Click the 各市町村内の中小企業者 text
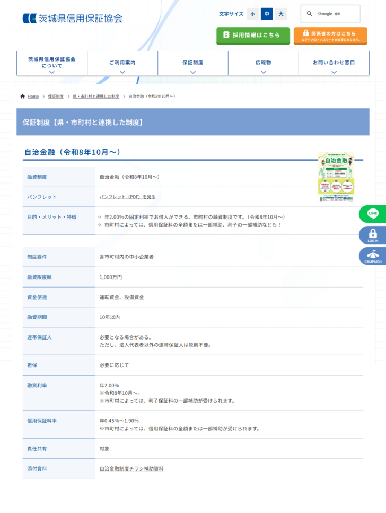386x513 pixels. click(127, 257)
